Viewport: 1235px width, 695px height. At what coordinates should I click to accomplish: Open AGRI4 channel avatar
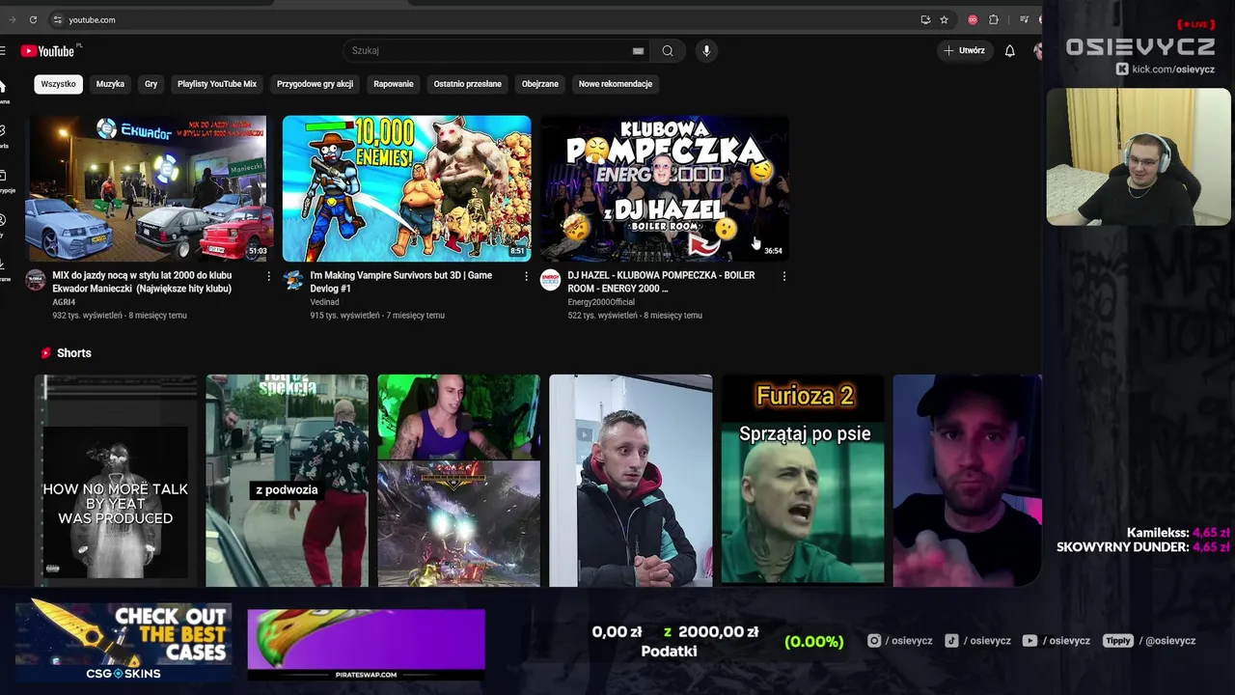pos(36,280)
